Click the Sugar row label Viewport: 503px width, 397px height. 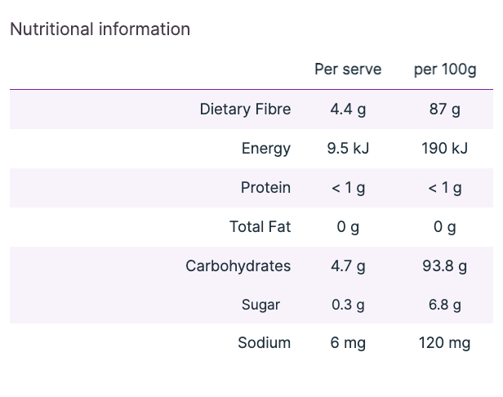click(x=260, y=305)
